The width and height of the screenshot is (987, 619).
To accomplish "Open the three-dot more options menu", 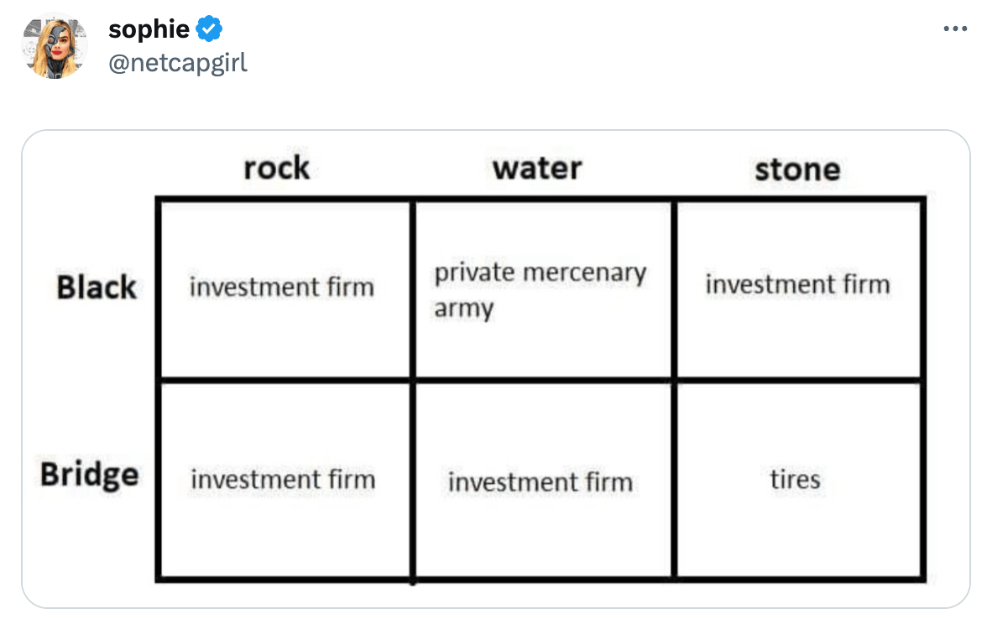I will tap(955, 29).
